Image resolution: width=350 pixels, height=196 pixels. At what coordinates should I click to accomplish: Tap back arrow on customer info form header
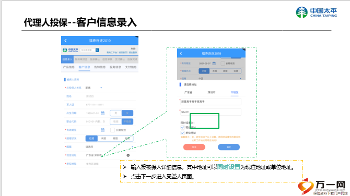point(65,41)
